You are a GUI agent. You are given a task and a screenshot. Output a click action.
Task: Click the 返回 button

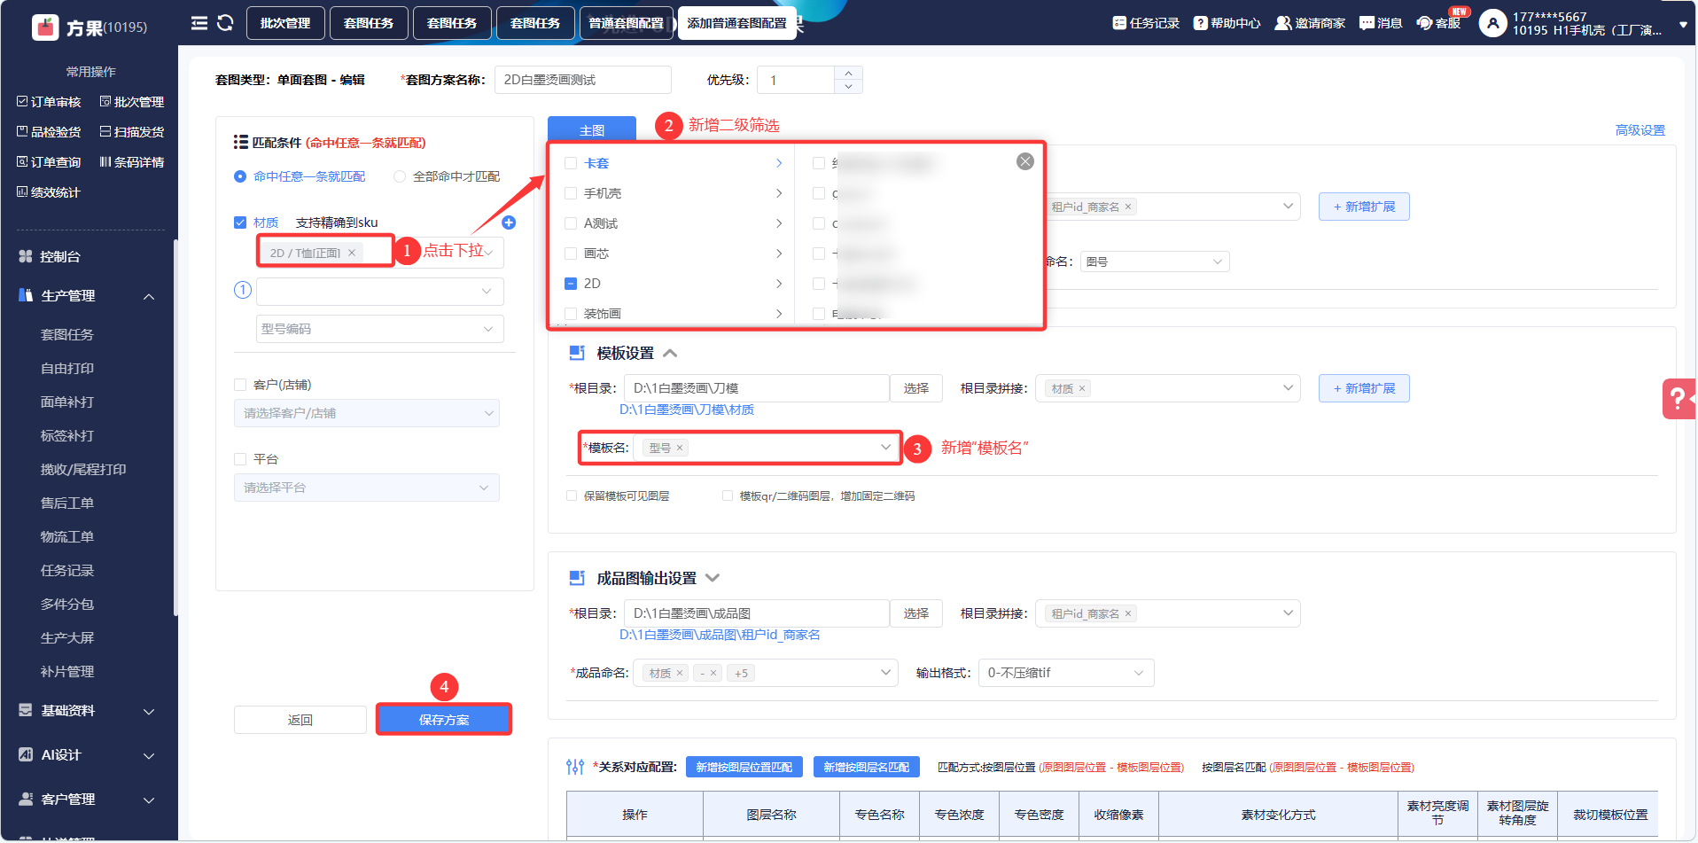click(x=300, y=720)
